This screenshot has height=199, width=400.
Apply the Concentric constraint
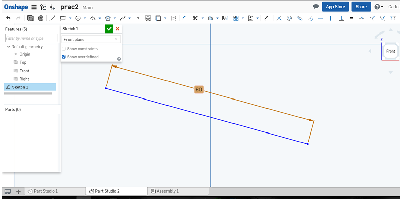pos(289,18)
